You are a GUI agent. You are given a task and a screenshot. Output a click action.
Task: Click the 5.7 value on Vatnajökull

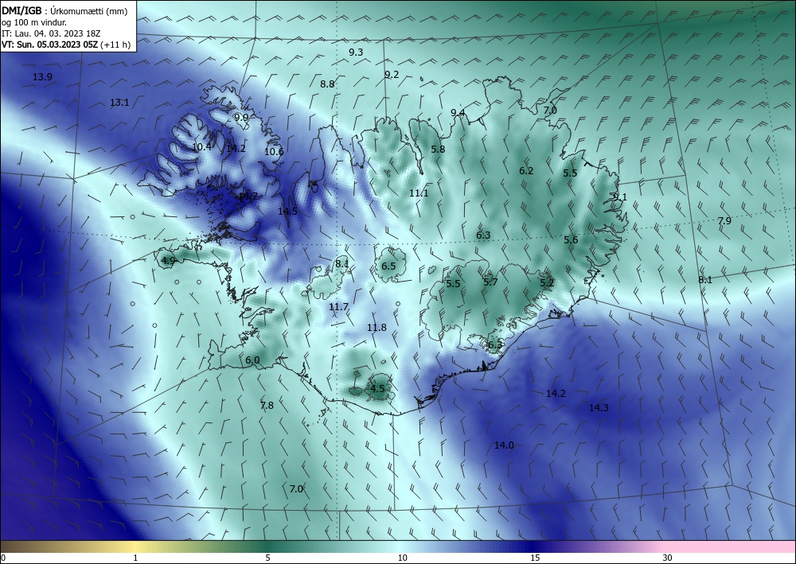coord(490,282)
